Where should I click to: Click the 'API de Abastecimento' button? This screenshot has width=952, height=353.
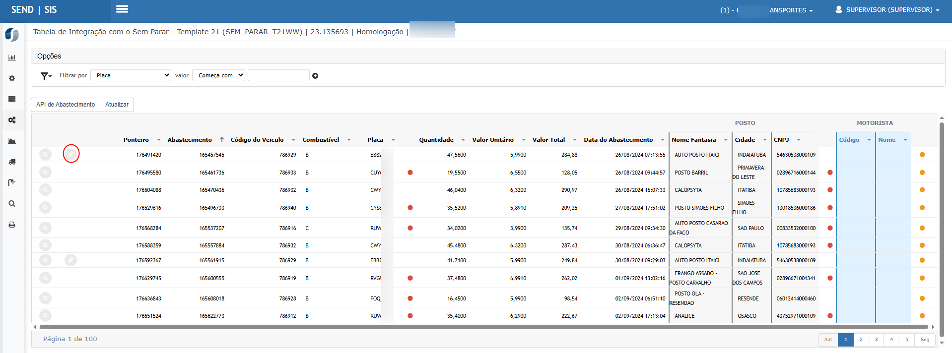click(x=66, y=105)
